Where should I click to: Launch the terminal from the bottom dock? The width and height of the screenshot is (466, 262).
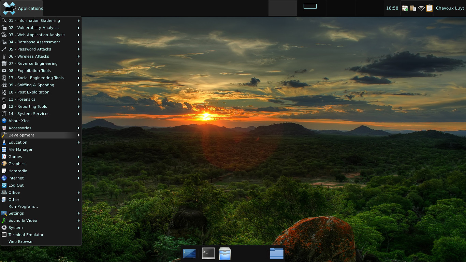coord(208,253)
